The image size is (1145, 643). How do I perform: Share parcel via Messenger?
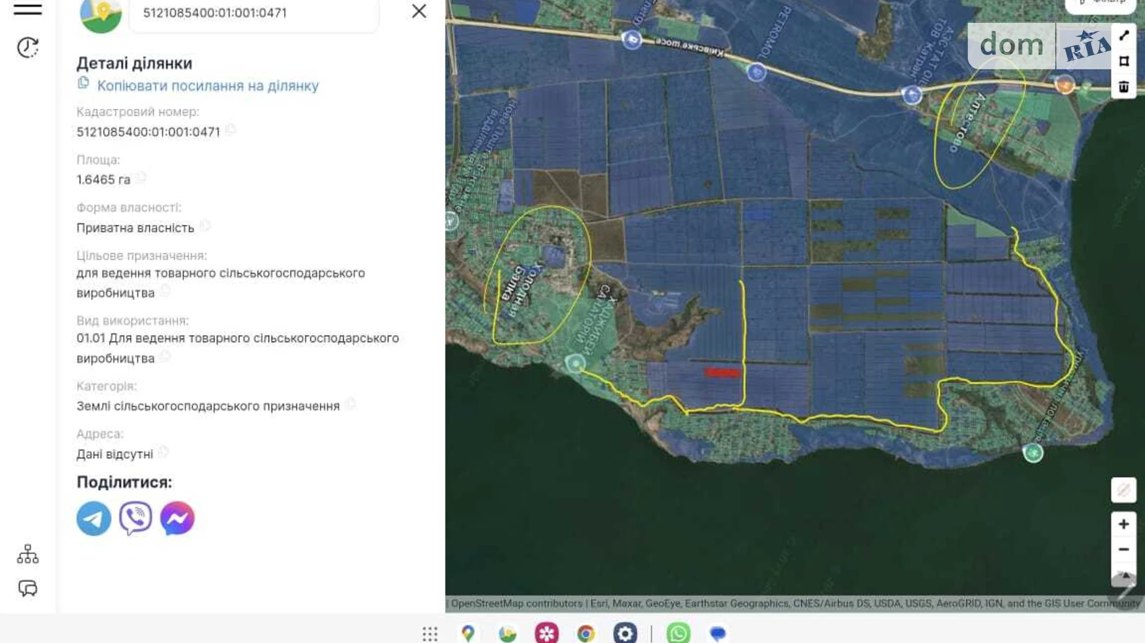point(177,518)
